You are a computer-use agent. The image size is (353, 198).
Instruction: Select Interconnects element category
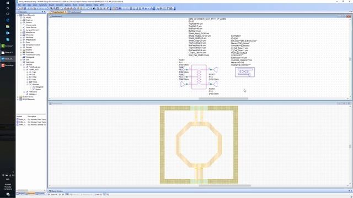pyautogui.click(x=31, y=25)
